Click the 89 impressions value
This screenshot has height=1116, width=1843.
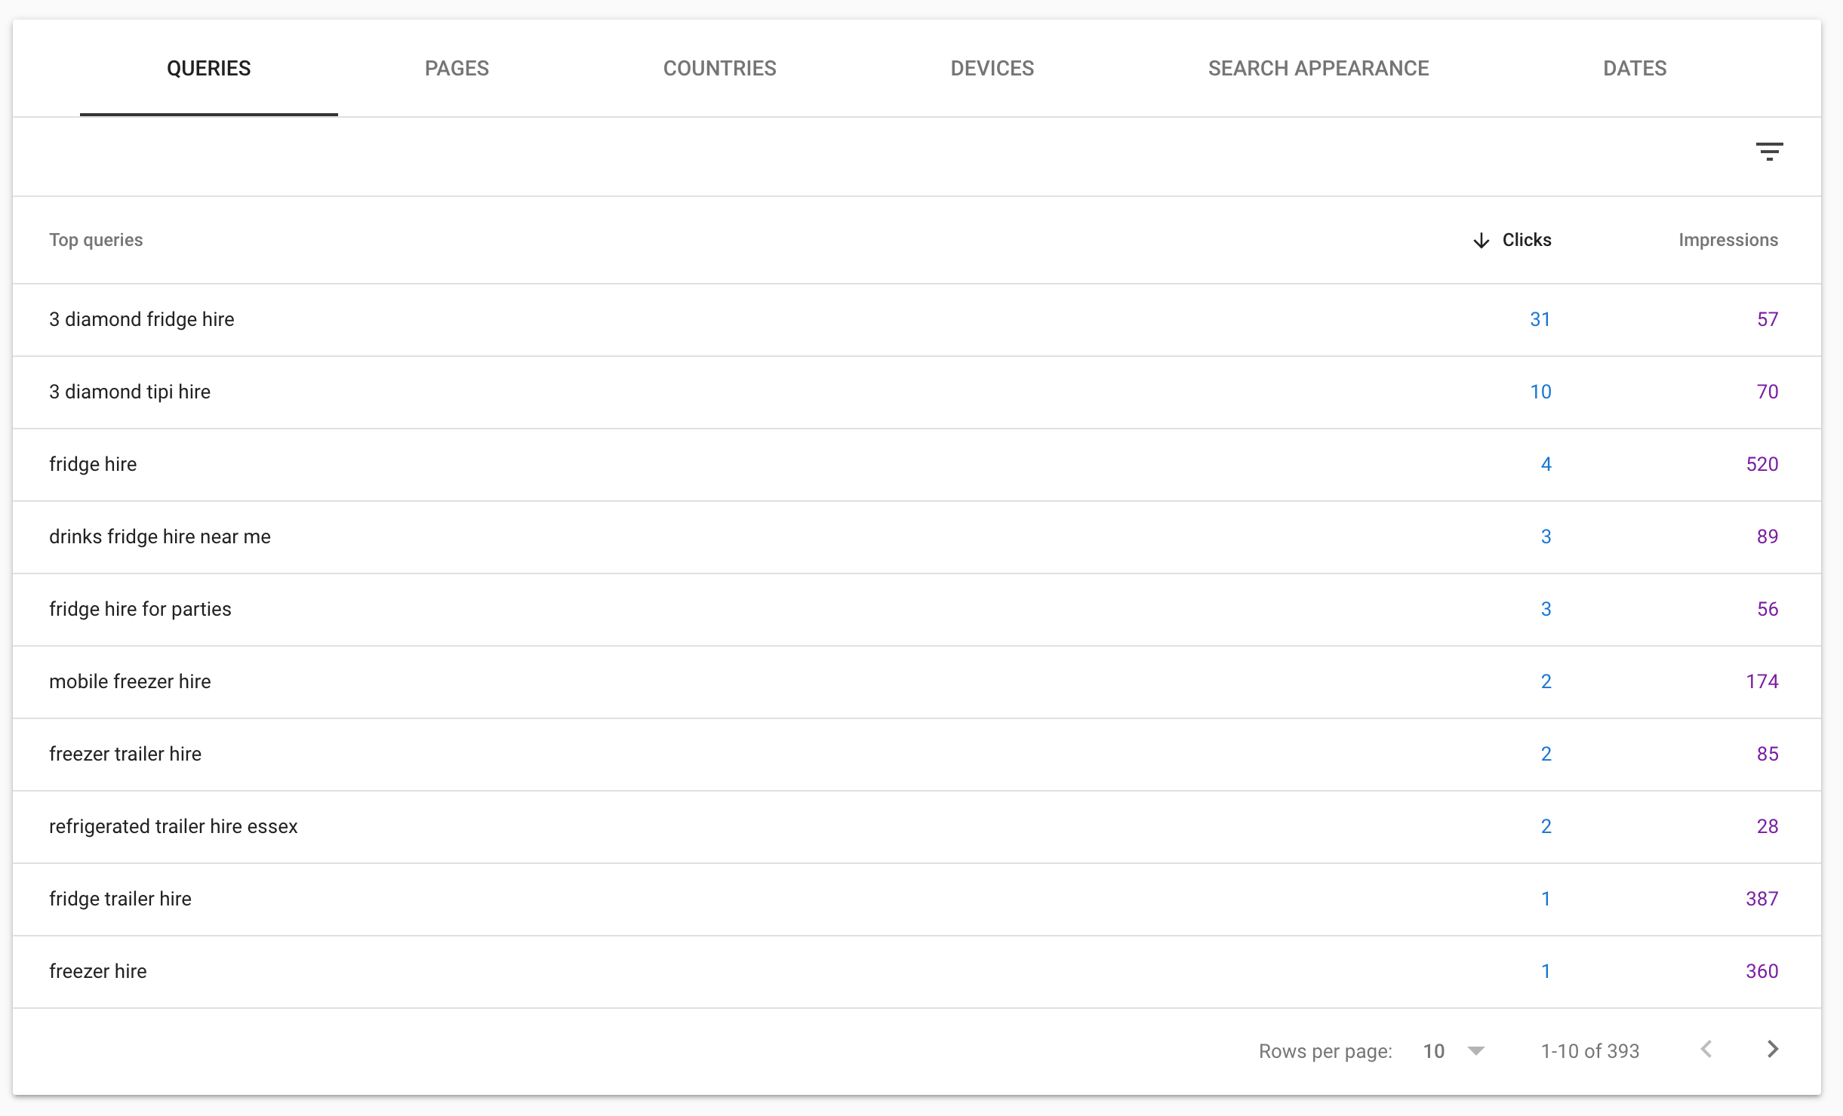click(1768, 536)
